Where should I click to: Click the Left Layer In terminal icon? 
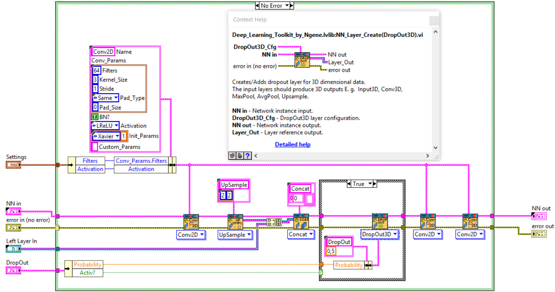point(13,249)
